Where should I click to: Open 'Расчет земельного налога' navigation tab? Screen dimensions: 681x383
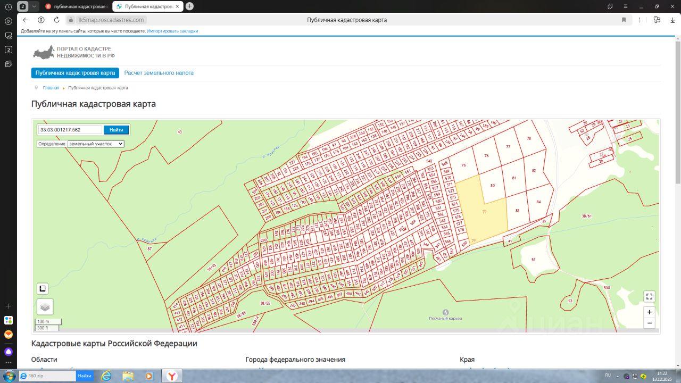coord(159,73)
